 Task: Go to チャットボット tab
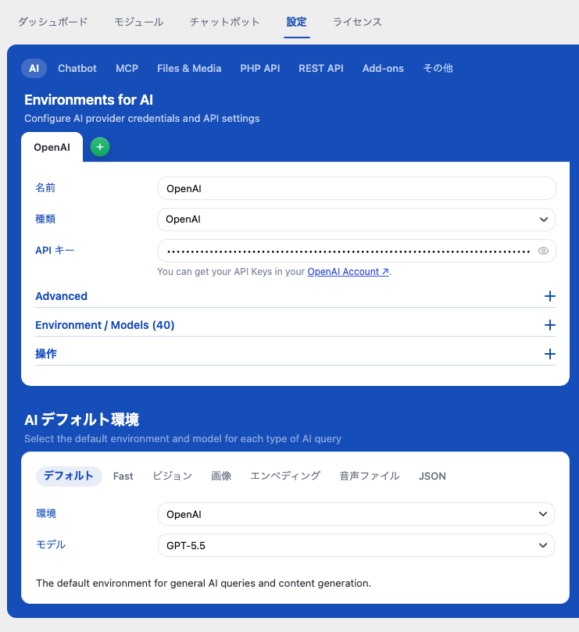tap(224, 22)
